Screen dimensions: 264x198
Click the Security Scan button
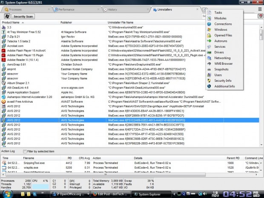tap(23, 16)
